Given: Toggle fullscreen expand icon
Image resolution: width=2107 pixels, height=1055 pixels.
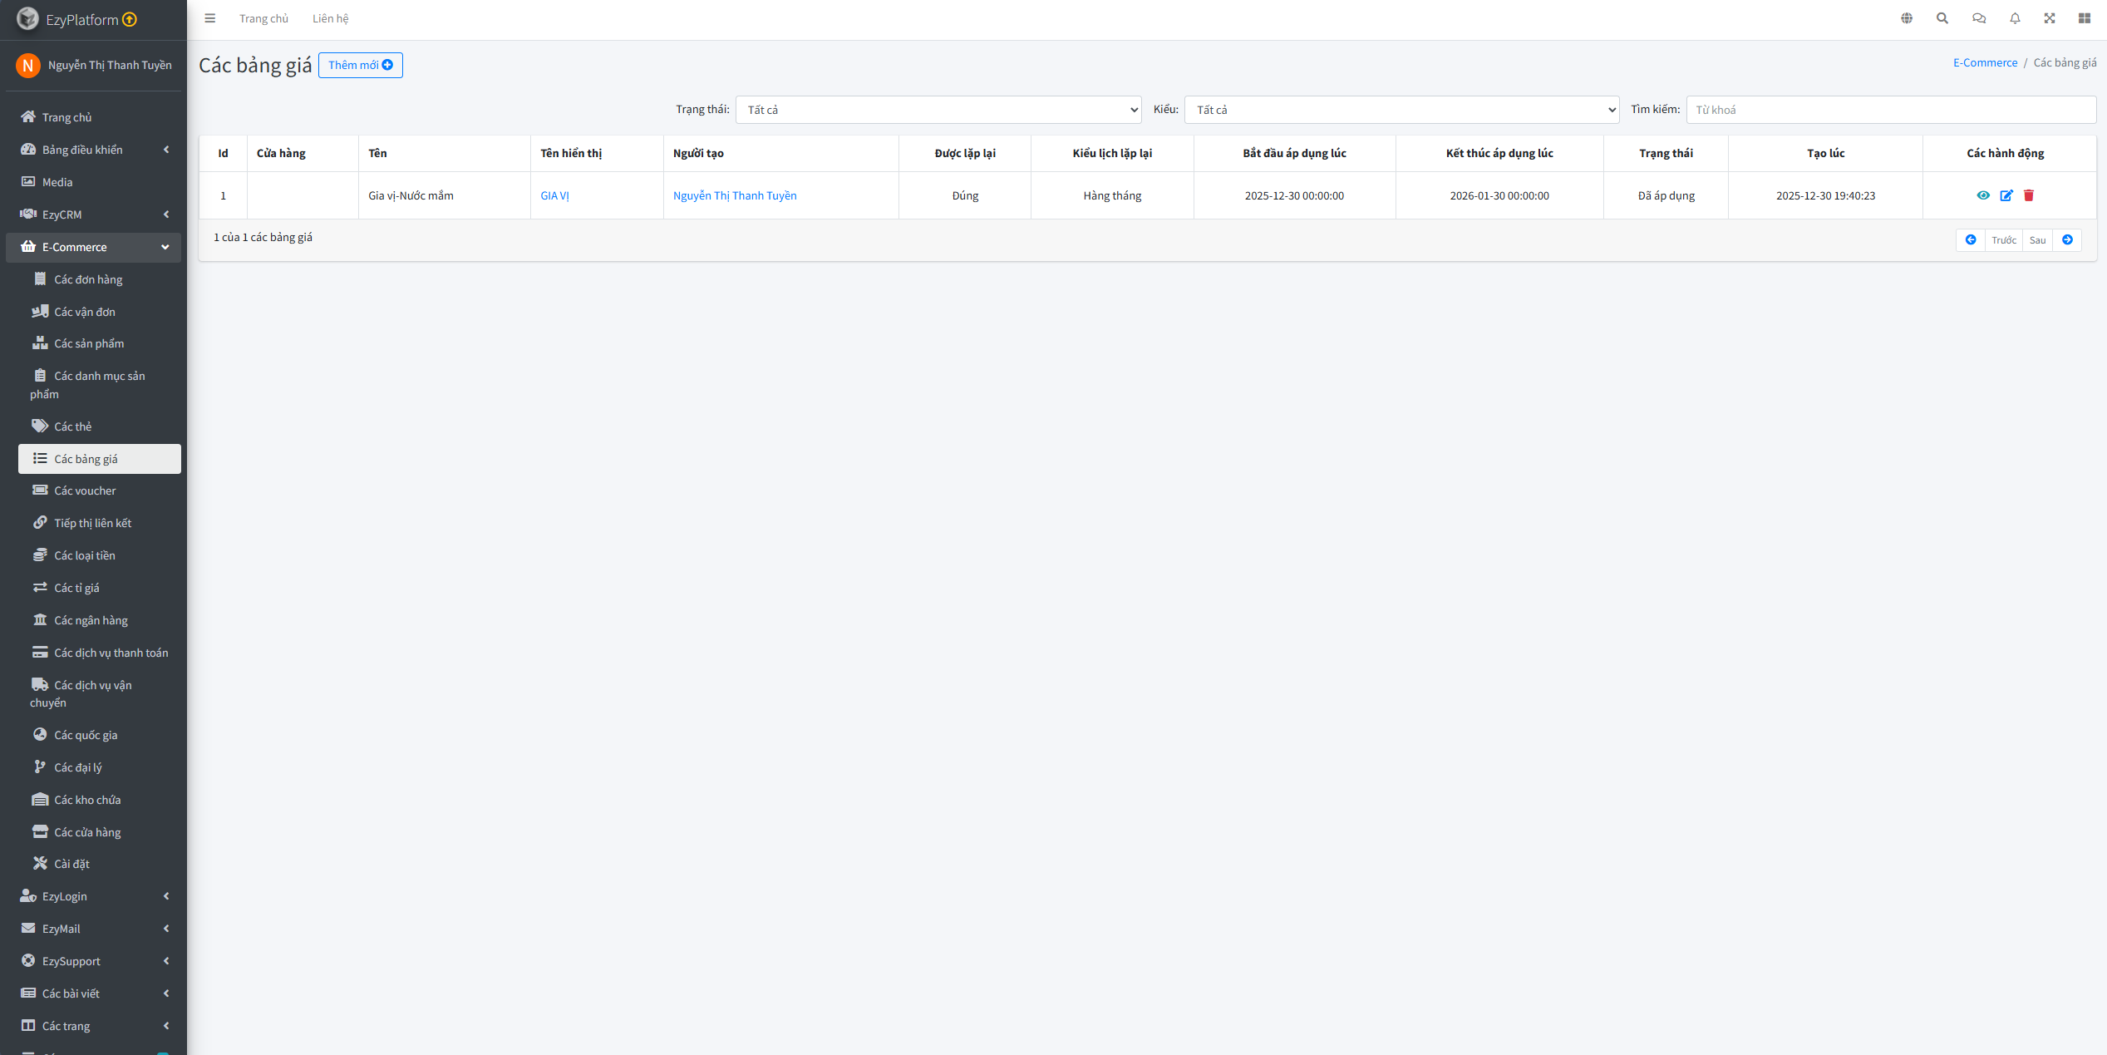Looking at the screenshot, I should pyautogui.click(x=2050, y=18).
